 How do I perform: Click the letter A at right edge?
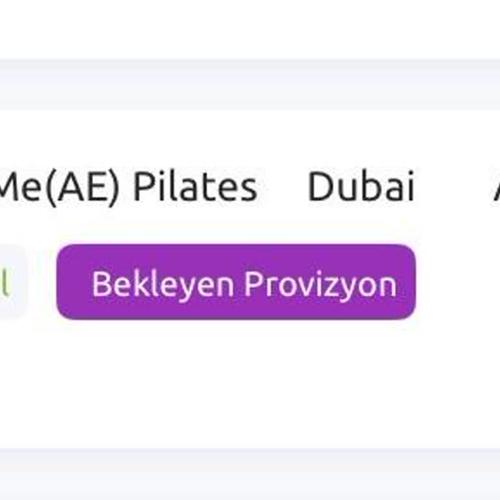click(496, 186)
